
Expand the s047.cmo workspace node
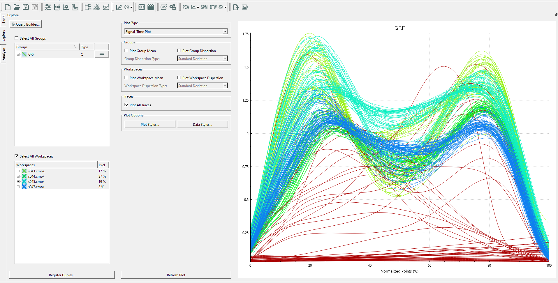(18, 187)
